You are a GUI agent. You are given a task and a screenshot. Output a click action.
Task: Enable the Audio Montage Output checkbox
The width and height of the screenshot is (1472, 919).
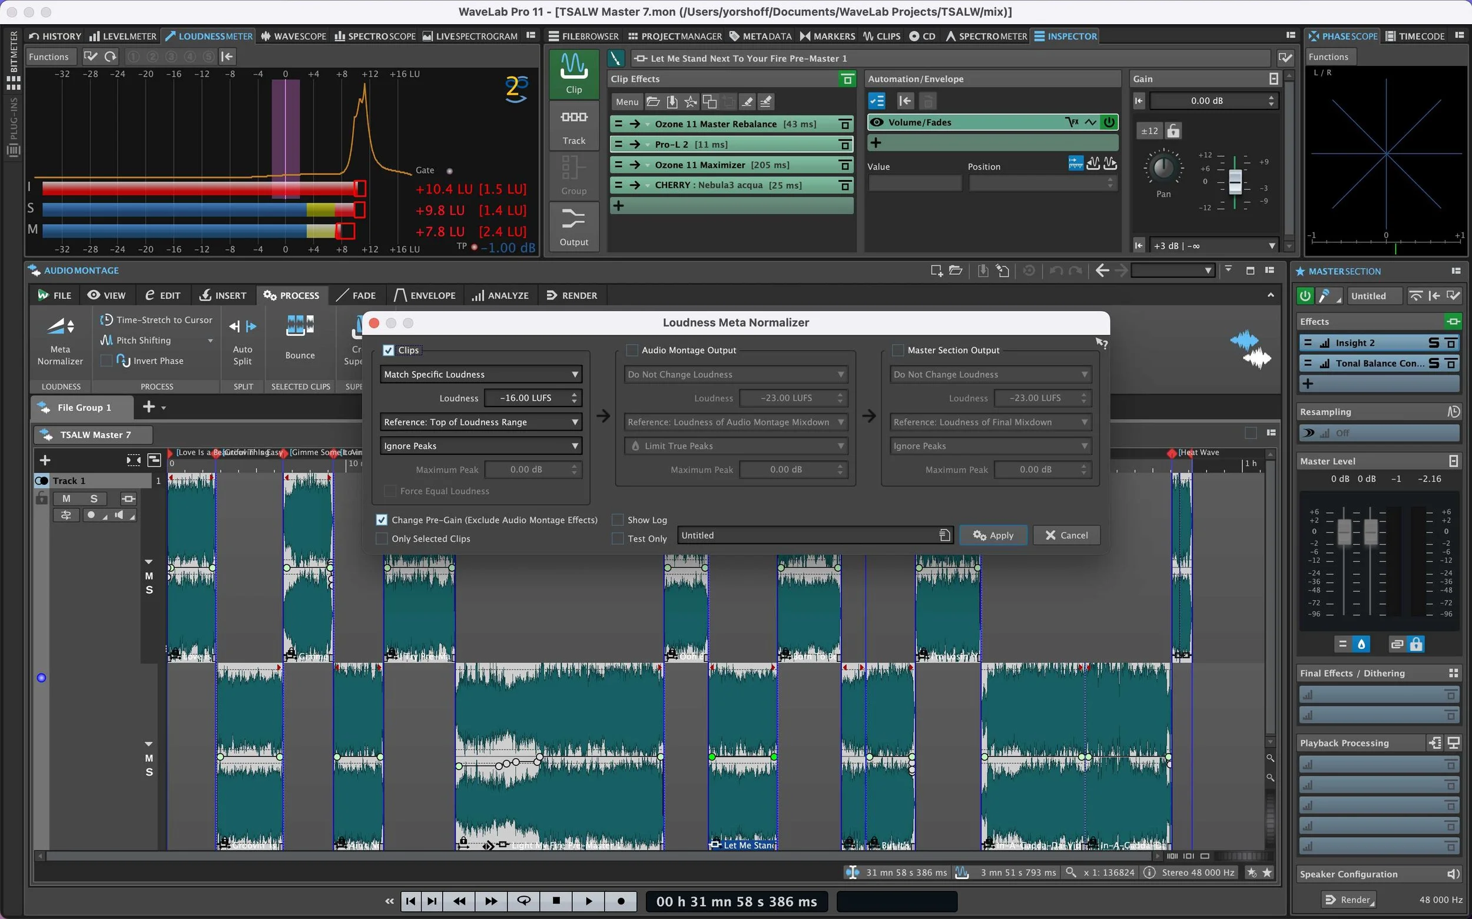coord(632,350)
